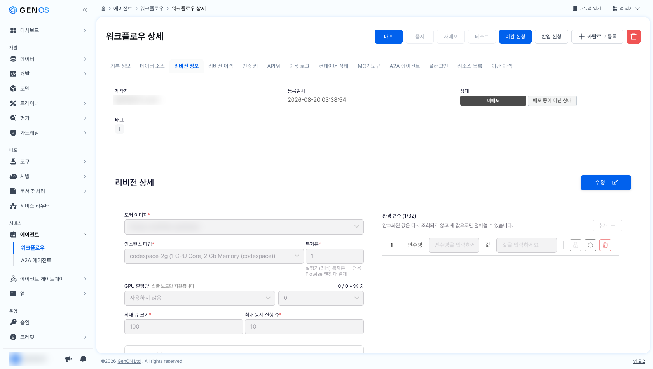Open the 데이터 sidebar menu
653x369 pixels.
click(48, 59)
